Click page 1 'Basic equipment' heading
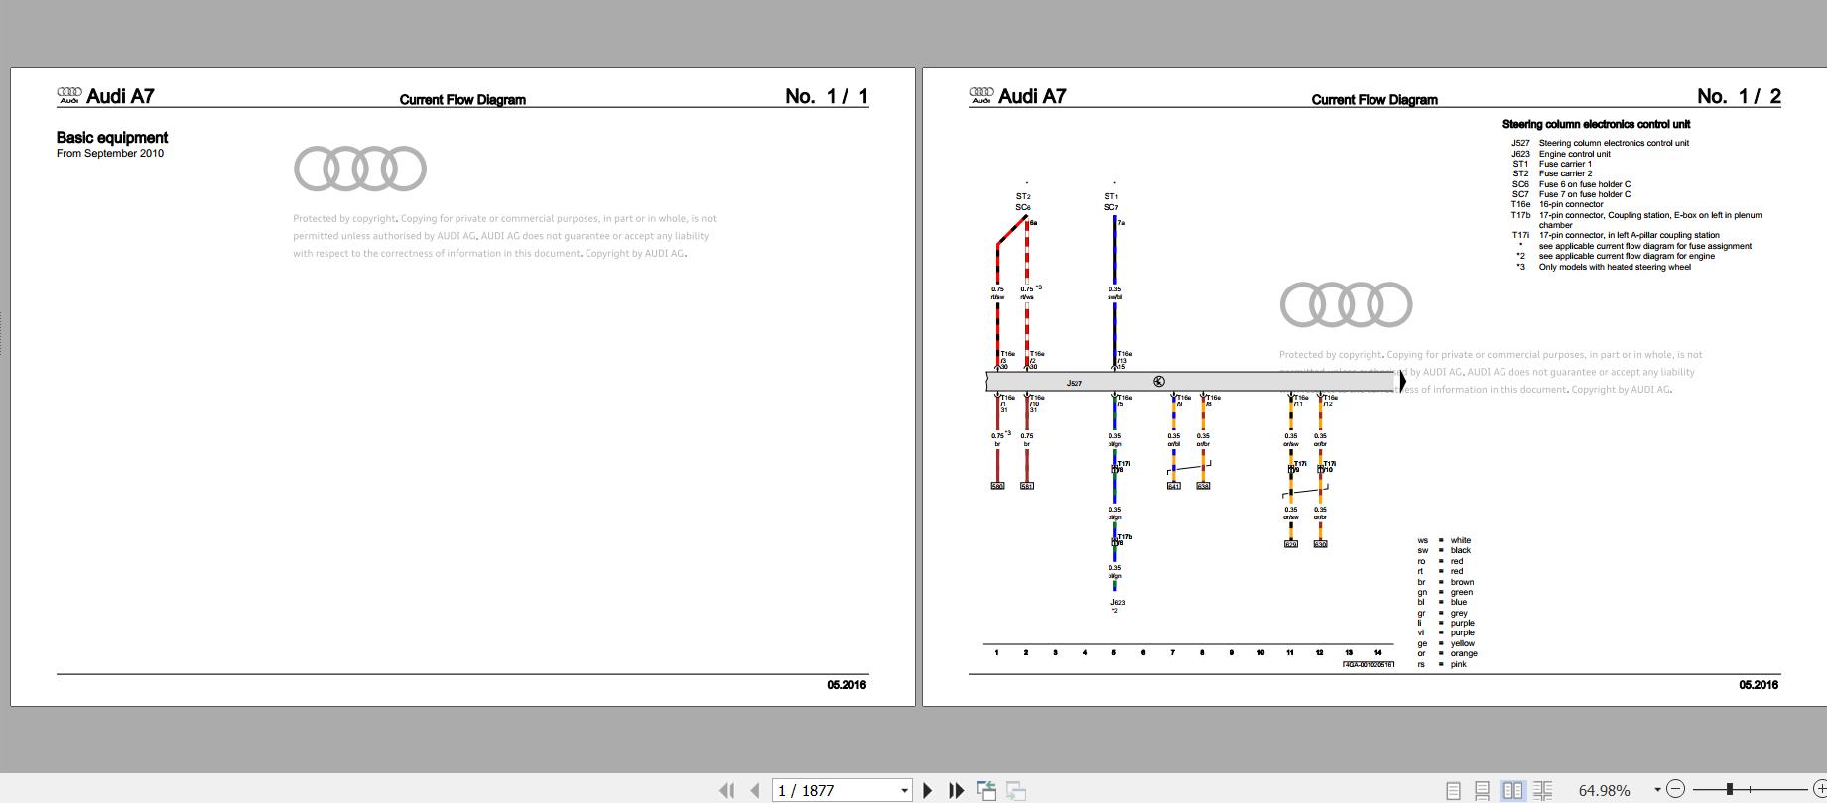 click(x=112, y=138)
